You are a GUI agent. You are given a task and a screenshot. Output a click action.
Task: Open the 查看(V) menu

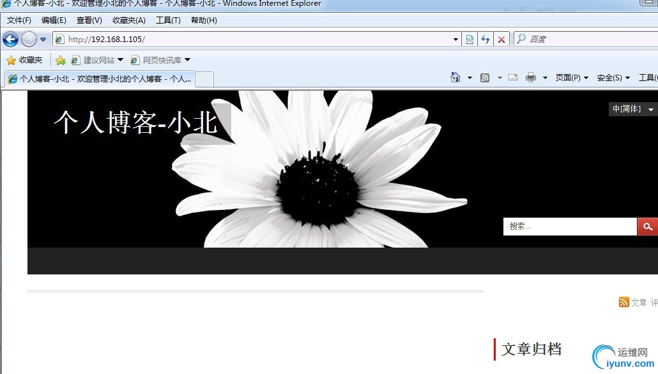pyautogui.click(x=89, y=20)
